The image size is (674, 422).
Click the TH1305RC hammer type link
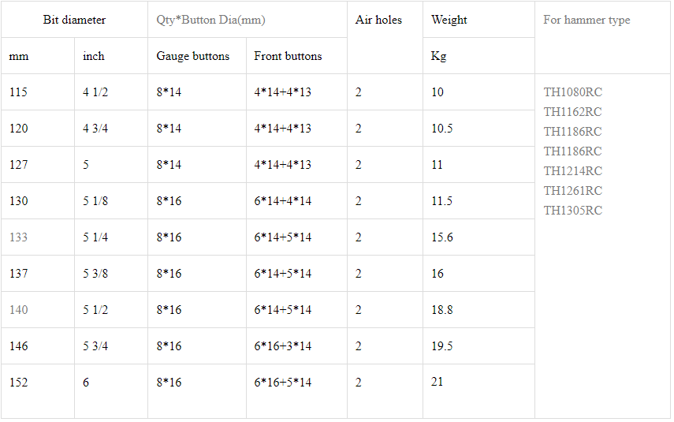click(x=572, y=211)
